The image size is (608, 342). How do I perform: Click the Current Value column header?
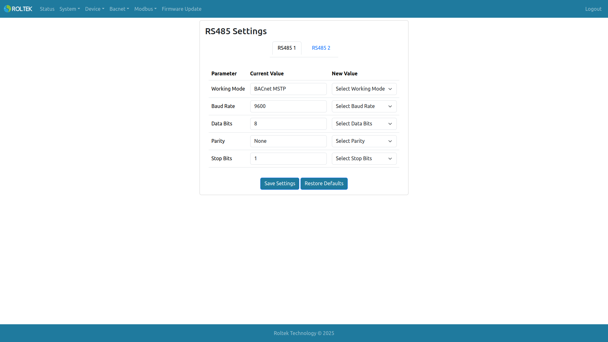pos(267,73)
